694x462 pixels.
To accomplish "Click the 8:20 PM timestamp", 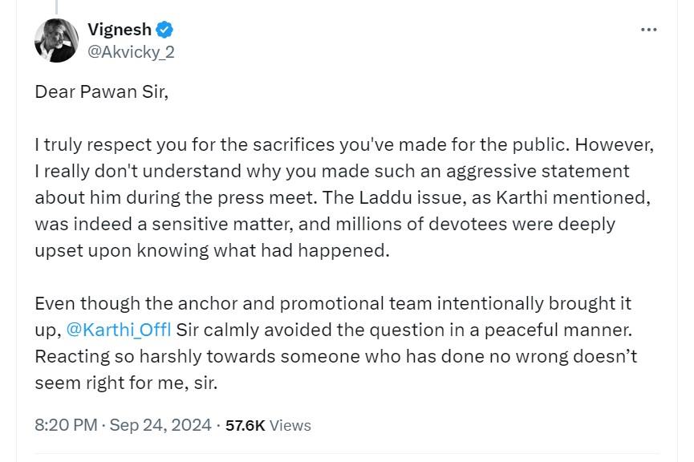I will click(x=66, y=425).
